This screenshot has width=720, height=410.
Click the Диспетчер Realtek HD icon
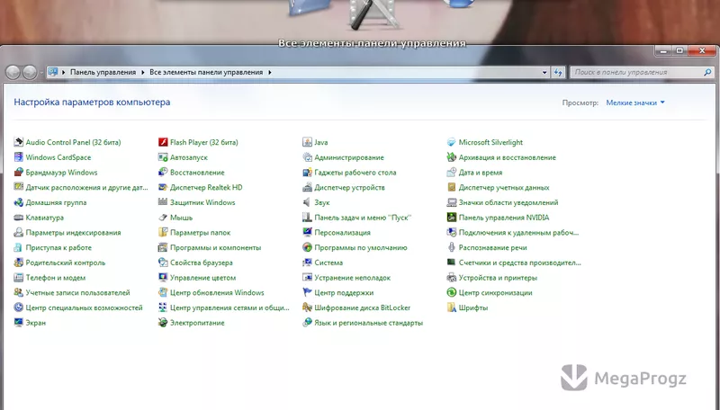click(163, 187)
